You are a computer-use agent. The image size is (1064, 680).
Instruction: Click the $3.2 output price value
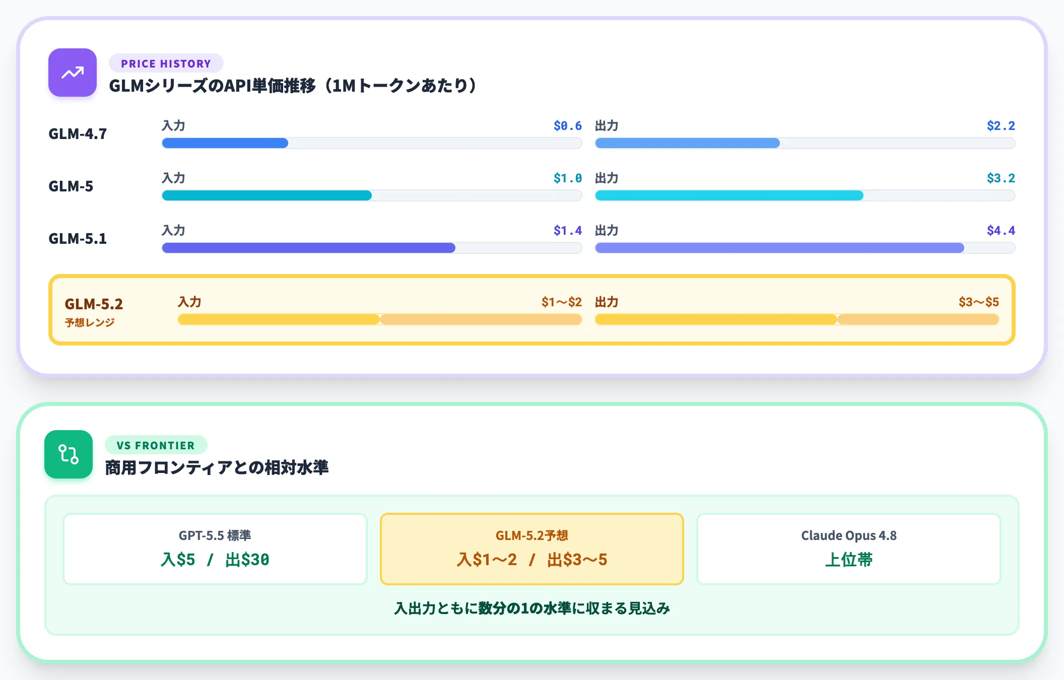(1001, 178)
